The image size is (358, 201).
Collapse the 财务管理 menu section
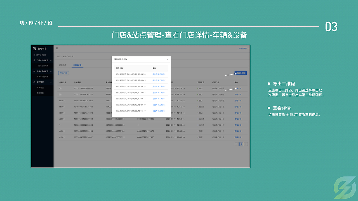pyautogui.click(x=51, y=82)
